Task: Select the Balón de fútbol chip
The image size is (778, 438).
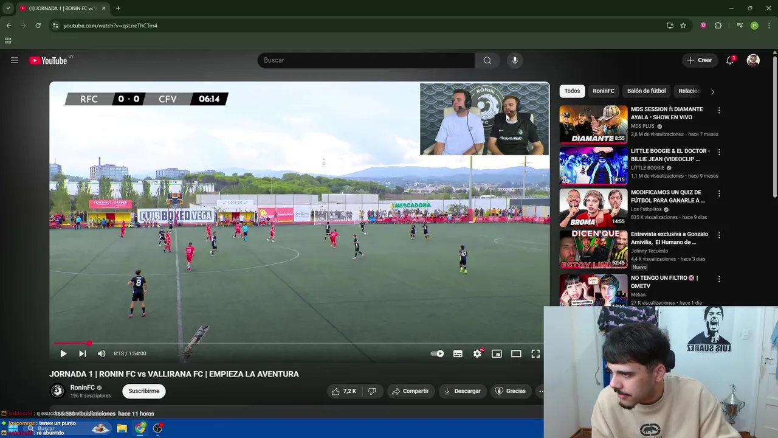Action: pos(646,91)
